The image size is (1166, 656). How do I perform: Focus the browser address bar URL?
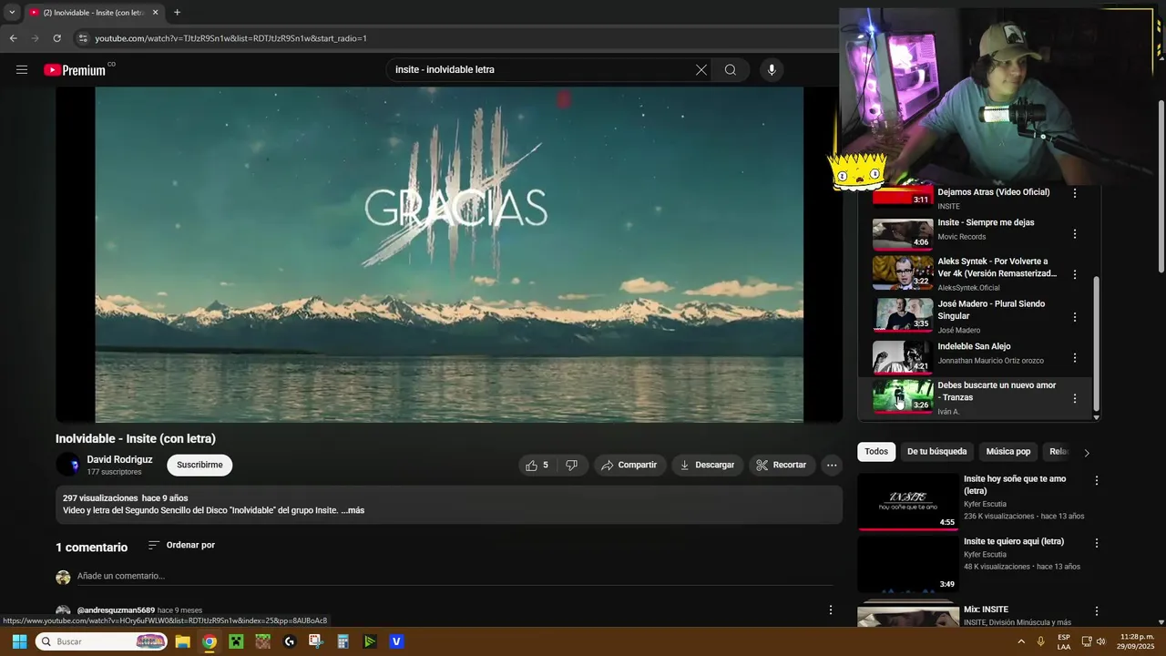[231, 38]
